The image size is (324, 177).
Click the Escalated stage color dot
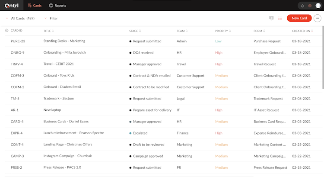point(130,133)
